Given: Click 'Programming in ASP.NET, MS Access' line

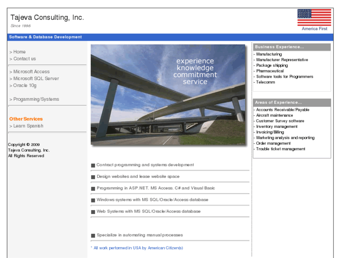Looking at the screenshot, I should click(x=156, y=188).
